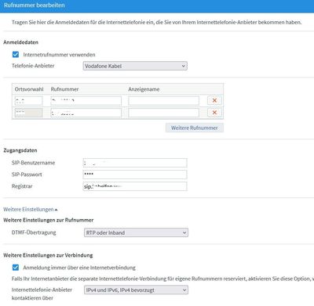Delete the first Rufnummer row with red X
This screenshot has height=306, width=314.
coord(214,100)
